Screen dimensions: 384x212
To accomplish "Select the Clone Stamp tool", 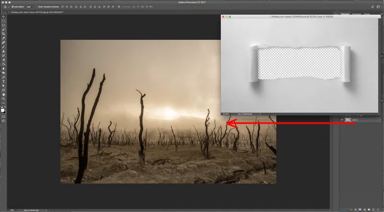I will tap(3, 51).
